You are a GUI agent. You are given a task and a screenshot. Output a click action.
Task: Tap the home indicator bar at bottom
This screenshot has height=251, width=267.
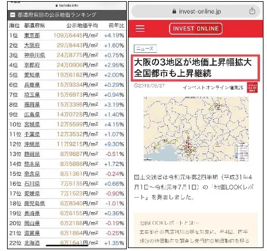pyautogui.click(x=67, y=245)
